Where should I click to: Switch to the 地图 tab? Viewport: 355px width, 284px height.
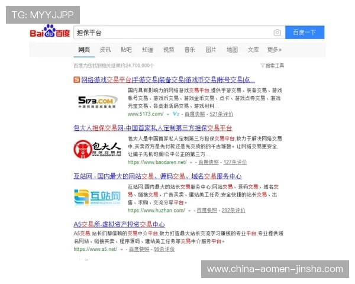(x=232, y=50)
